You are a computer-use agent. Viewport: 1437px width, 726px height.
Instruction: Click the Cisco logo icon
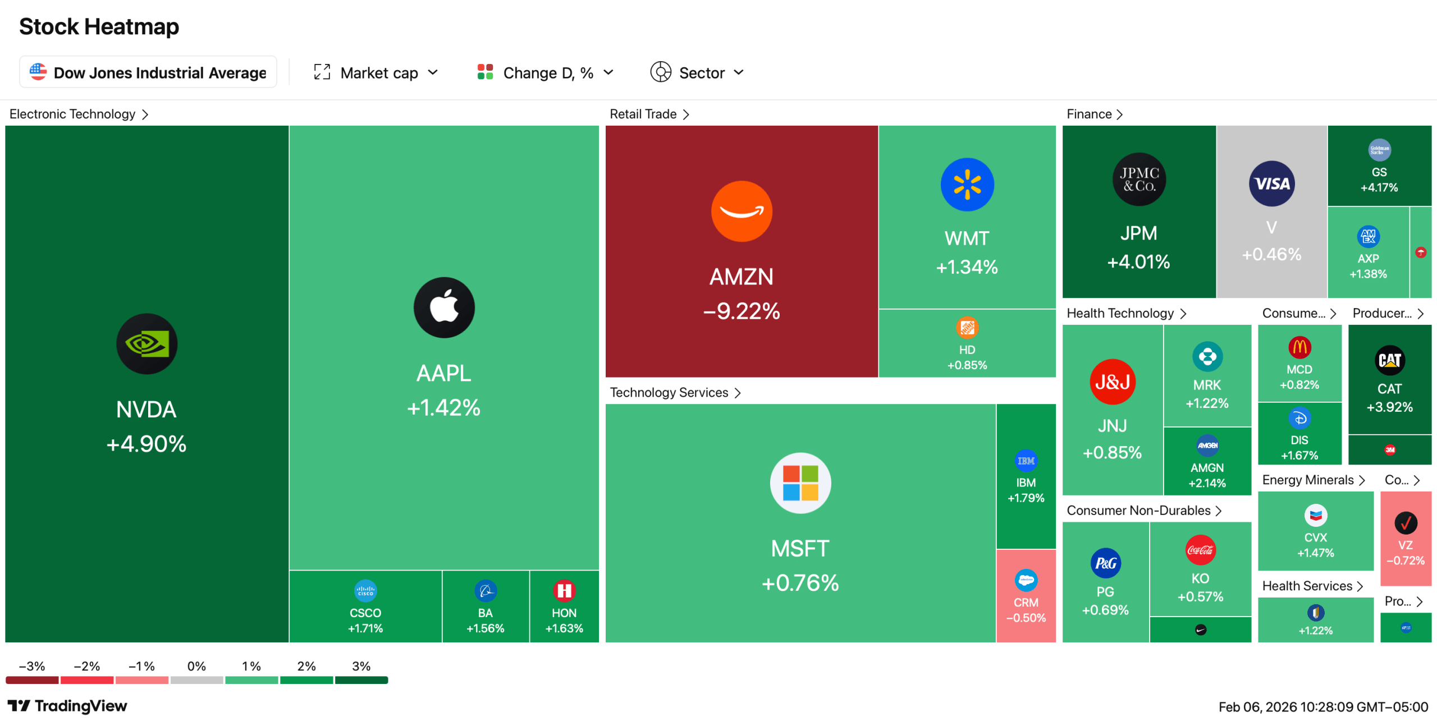coord(365,591)
